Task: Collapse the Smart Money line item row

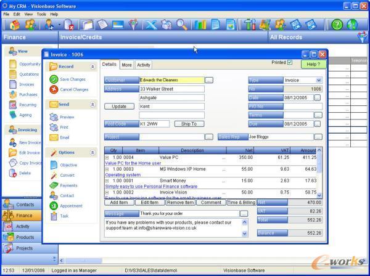Action: (107, 181)
